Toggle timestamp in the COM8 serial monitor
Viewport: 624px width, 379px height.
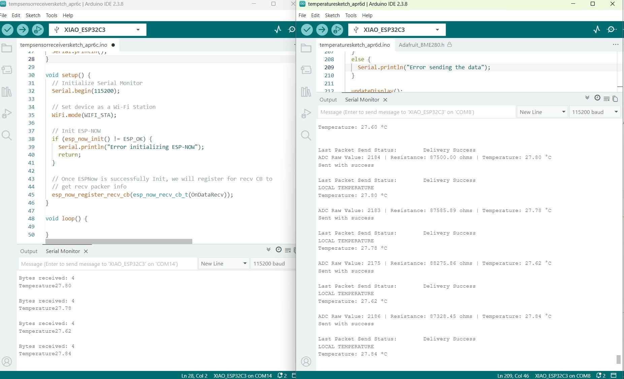597,98
